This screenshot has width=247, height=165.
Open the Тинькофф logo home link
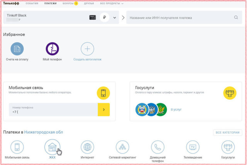[x=11, y=3]
